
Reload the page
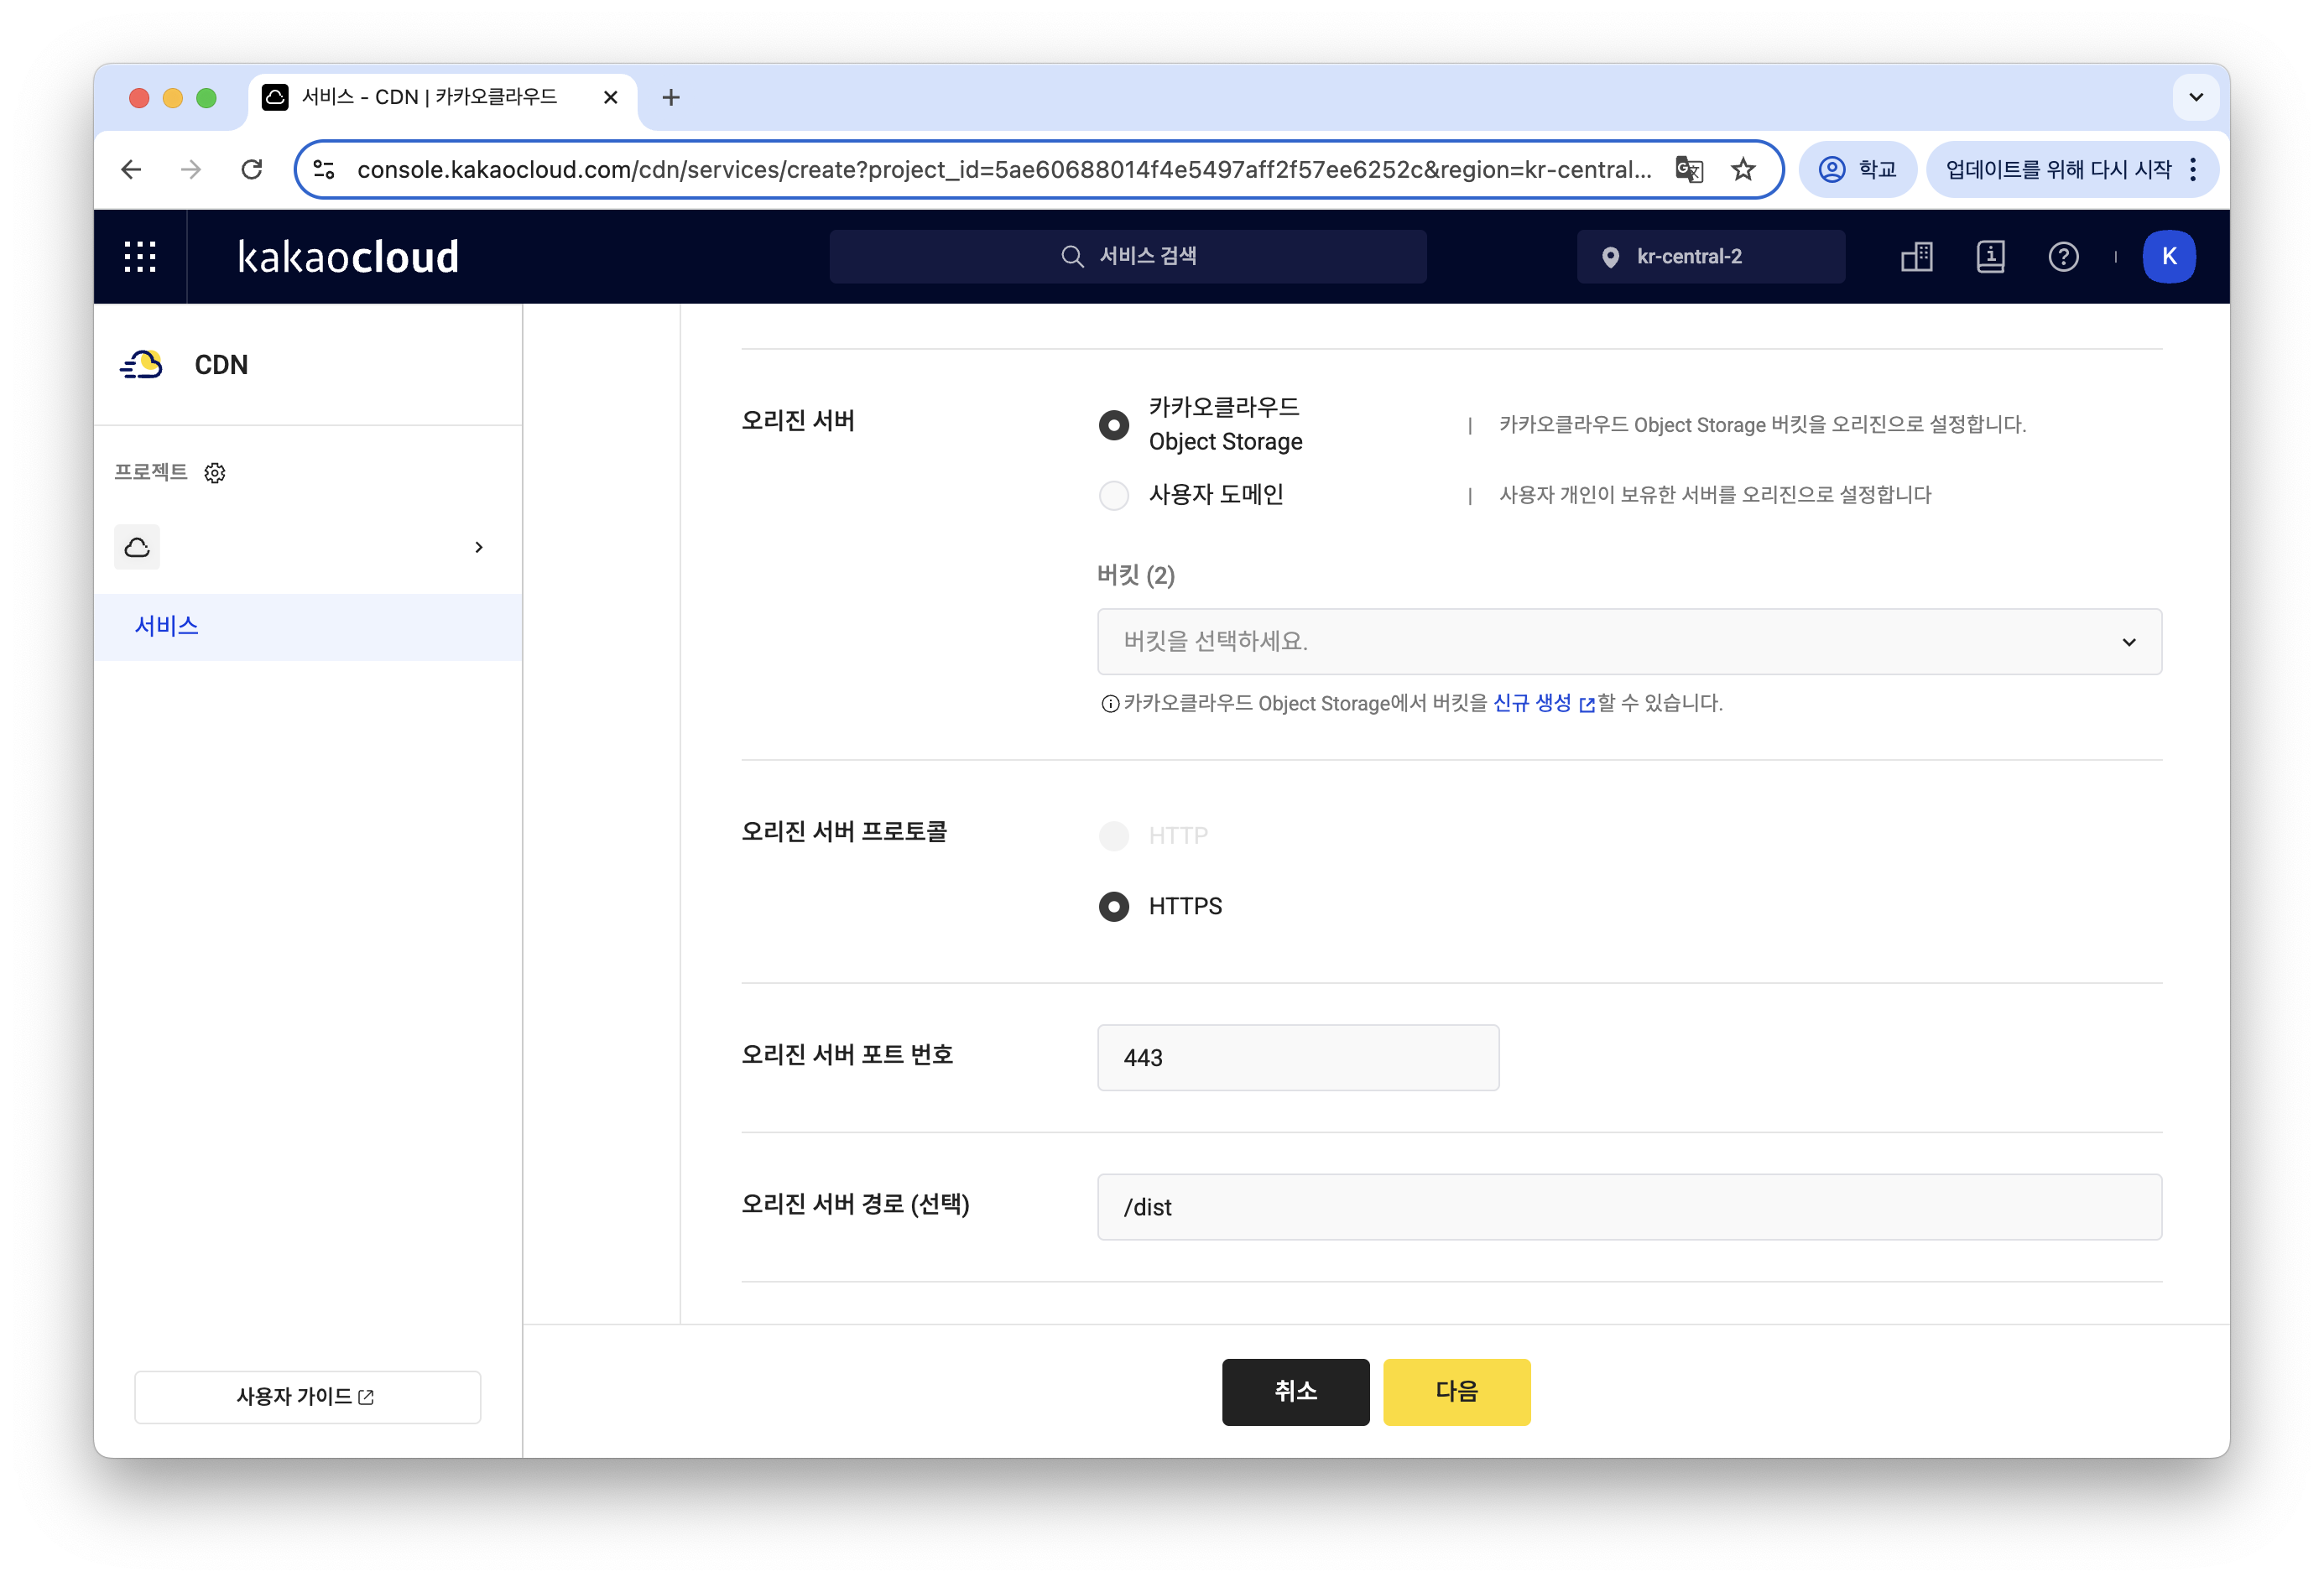pyautogui.click(x=252, y=170)
